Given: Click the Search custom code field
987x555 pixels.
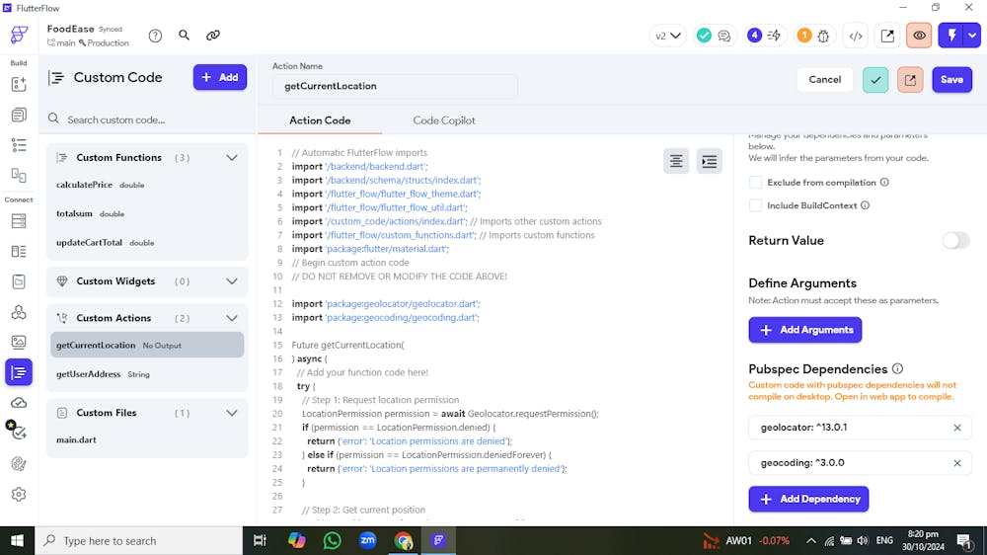Looking at the screenshot, I should pos(147,119).
